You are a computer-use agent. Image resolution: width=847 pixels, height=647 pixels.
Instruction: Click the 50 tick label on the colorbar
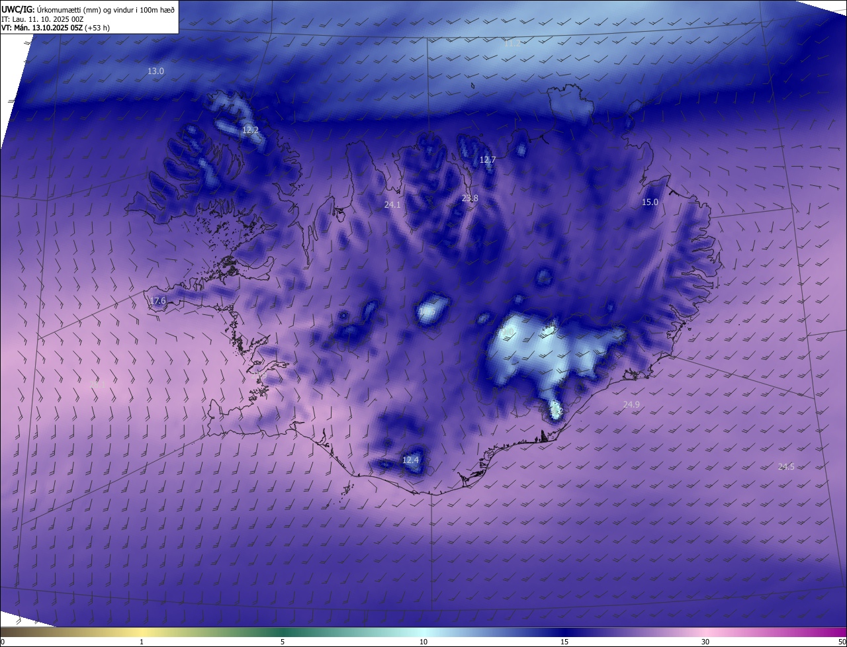coord(842,642)
